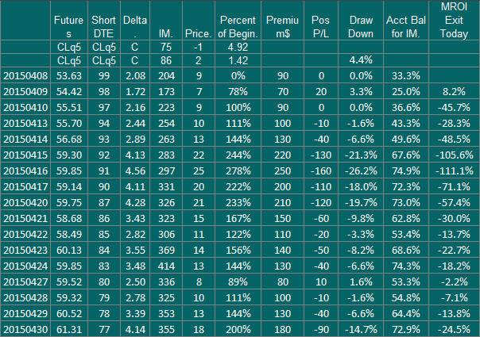Screen dimensions: 480x337
Task: Click the Premium value 220
Action: coord(283,155)
